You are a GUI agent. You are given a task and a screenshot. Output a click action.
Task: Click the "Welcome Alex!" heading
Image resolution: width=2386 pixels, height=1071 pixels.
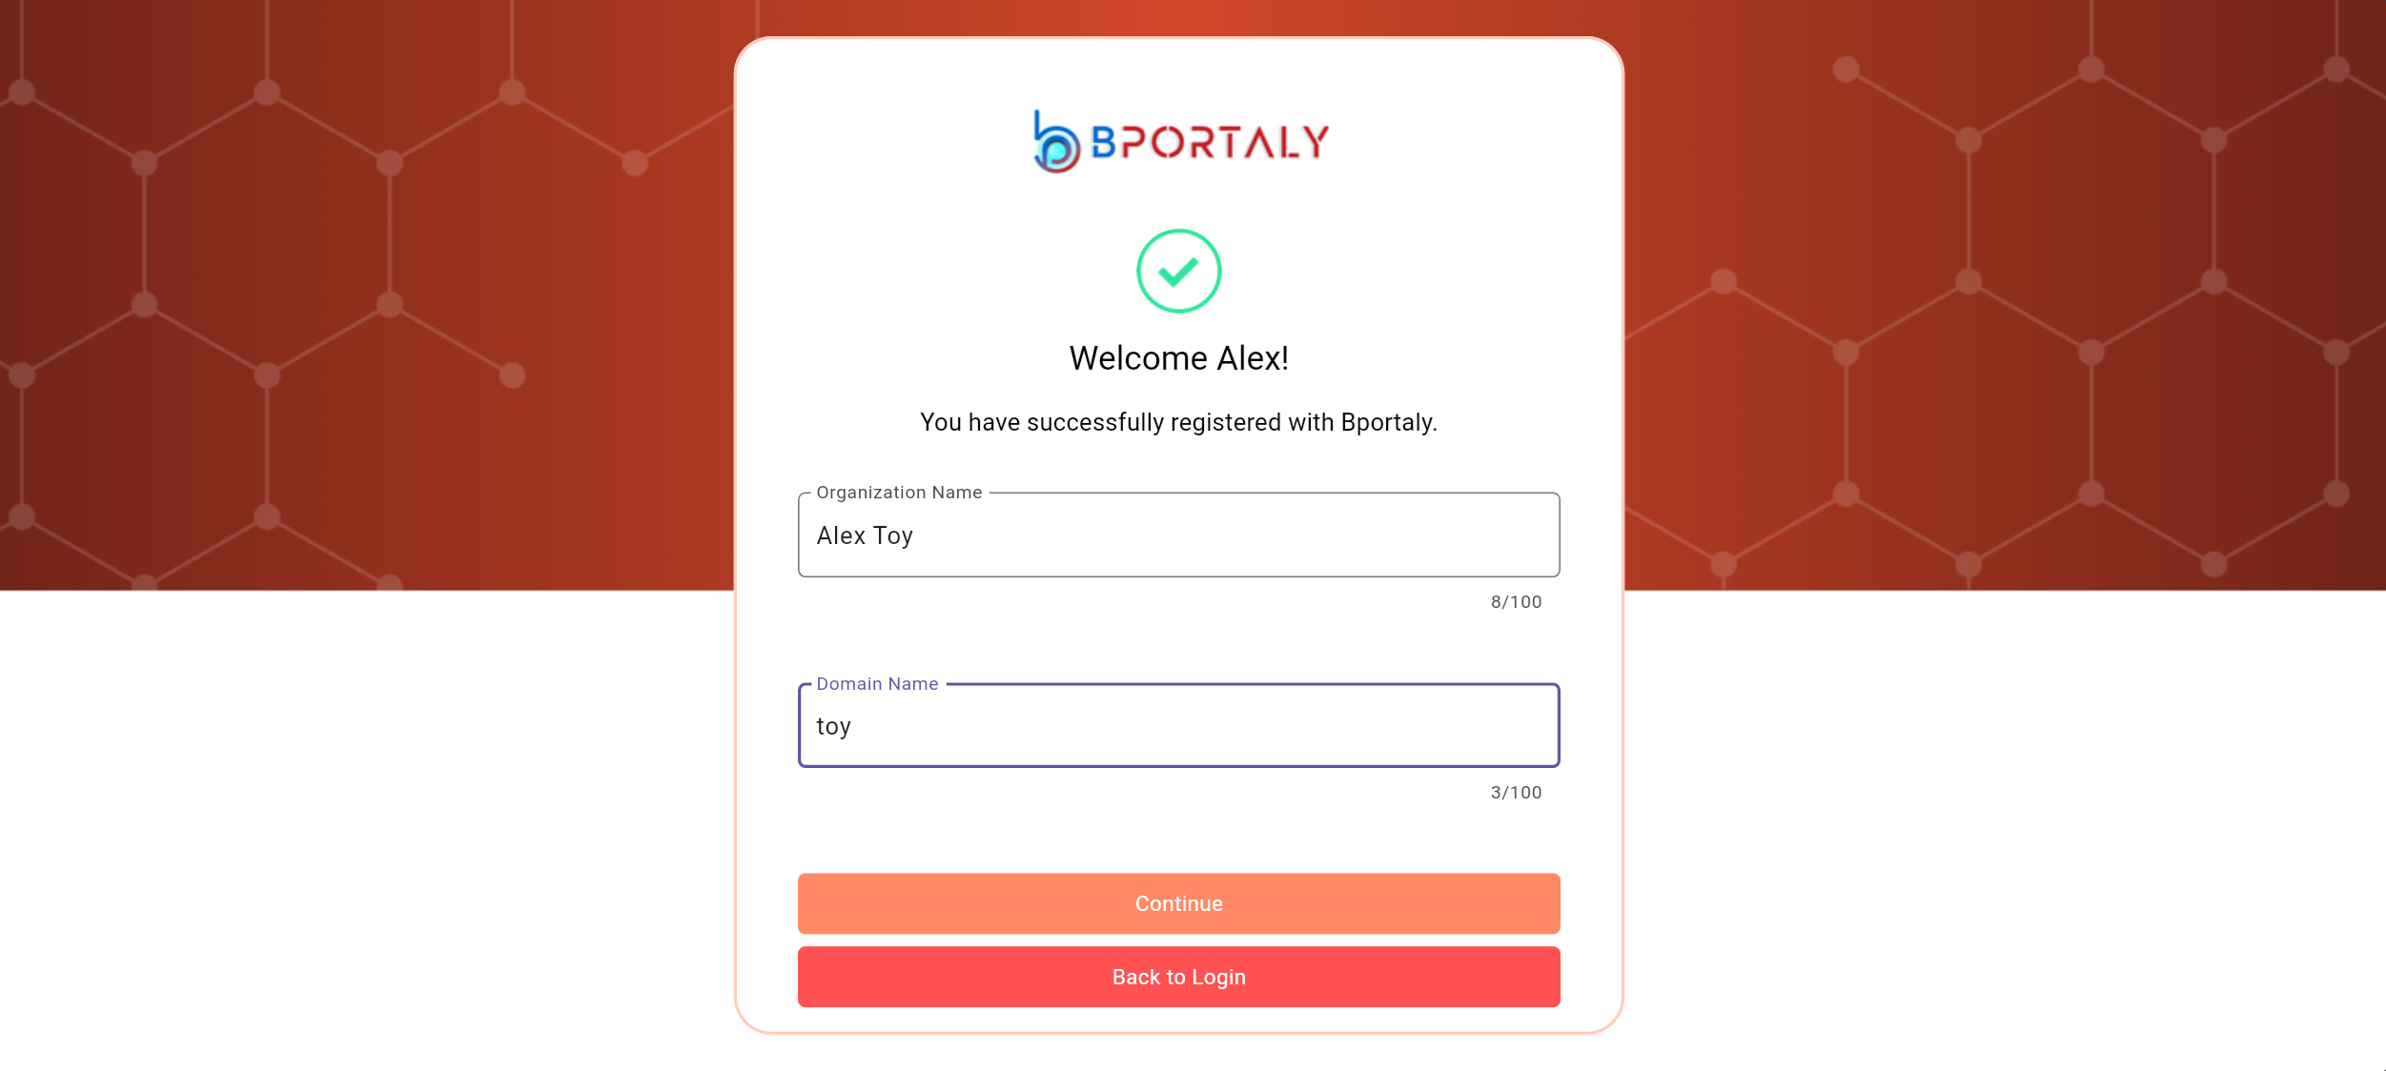[x=1178, y=358]
